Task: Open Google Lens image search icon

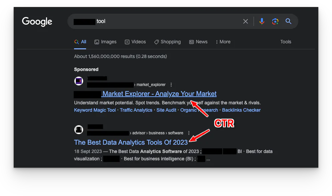Action: [275, 21]
